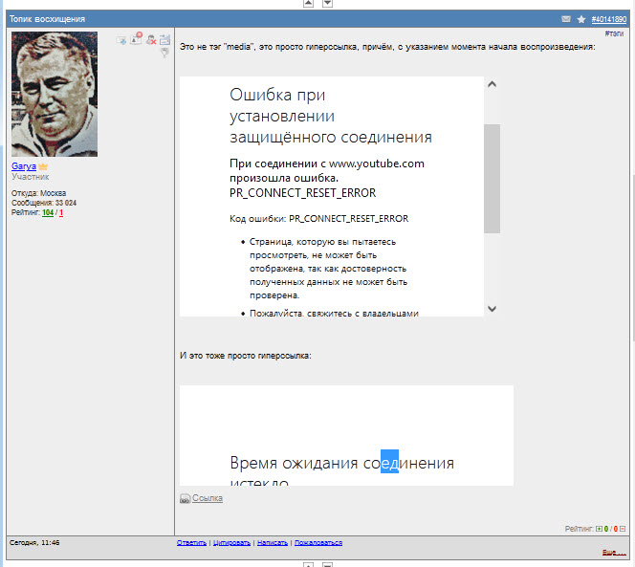Click the star icon to bookmark this topic
The height and width of the screenshot is (567, 635).
[580, 19]
